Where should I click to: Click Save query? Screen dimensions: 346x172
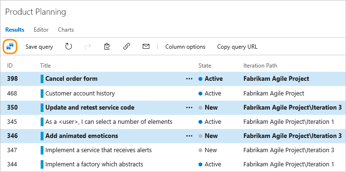click(39, 47)
